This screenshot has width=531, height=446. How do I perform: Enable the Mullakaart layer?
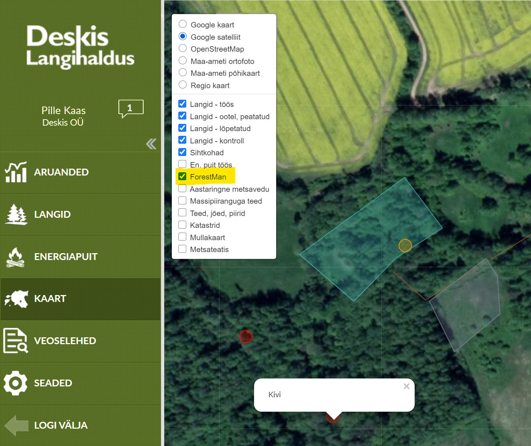182,237
